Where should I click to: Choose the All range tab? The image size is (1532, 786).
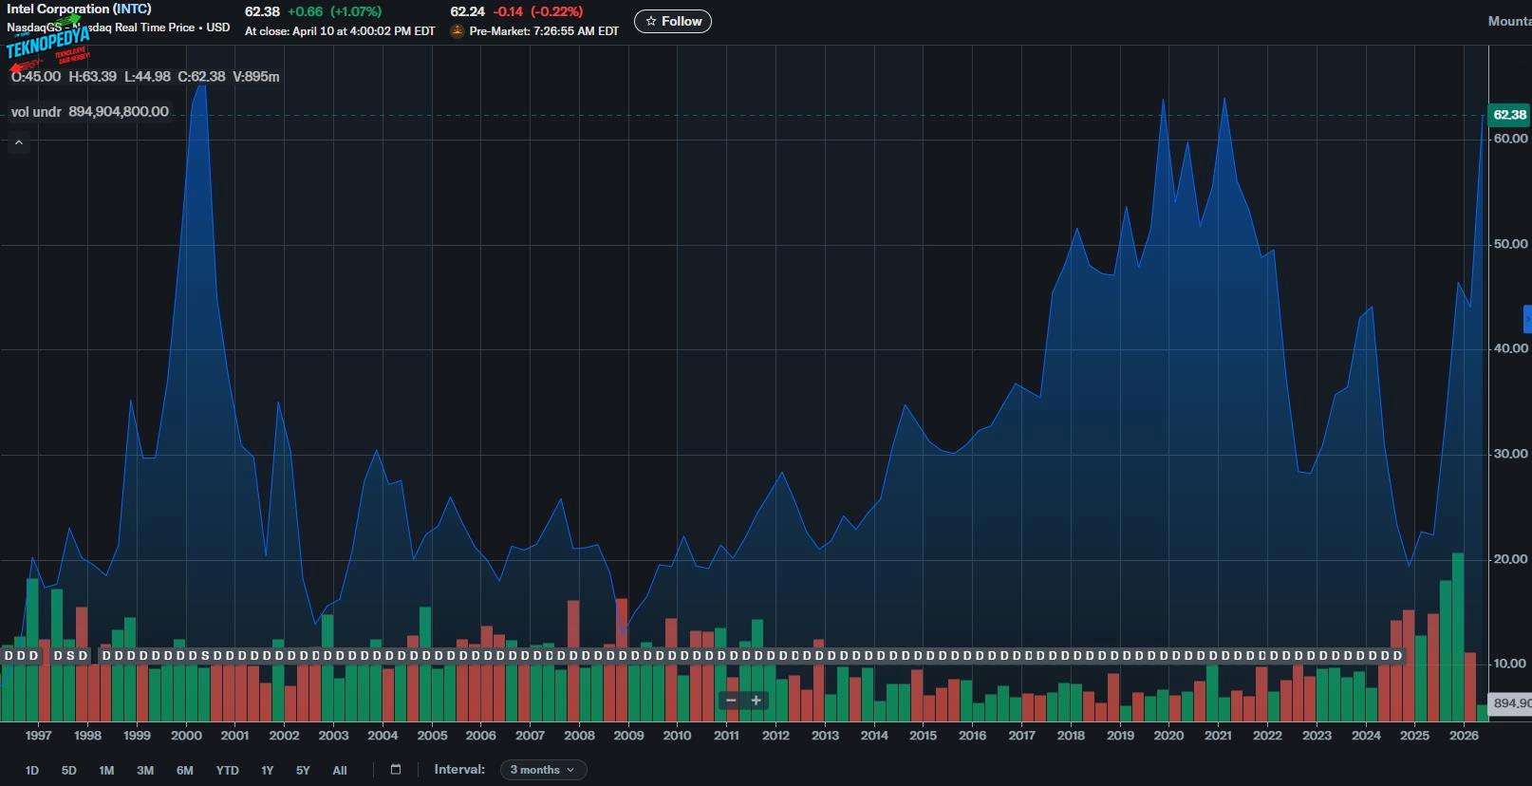[339, 770]
